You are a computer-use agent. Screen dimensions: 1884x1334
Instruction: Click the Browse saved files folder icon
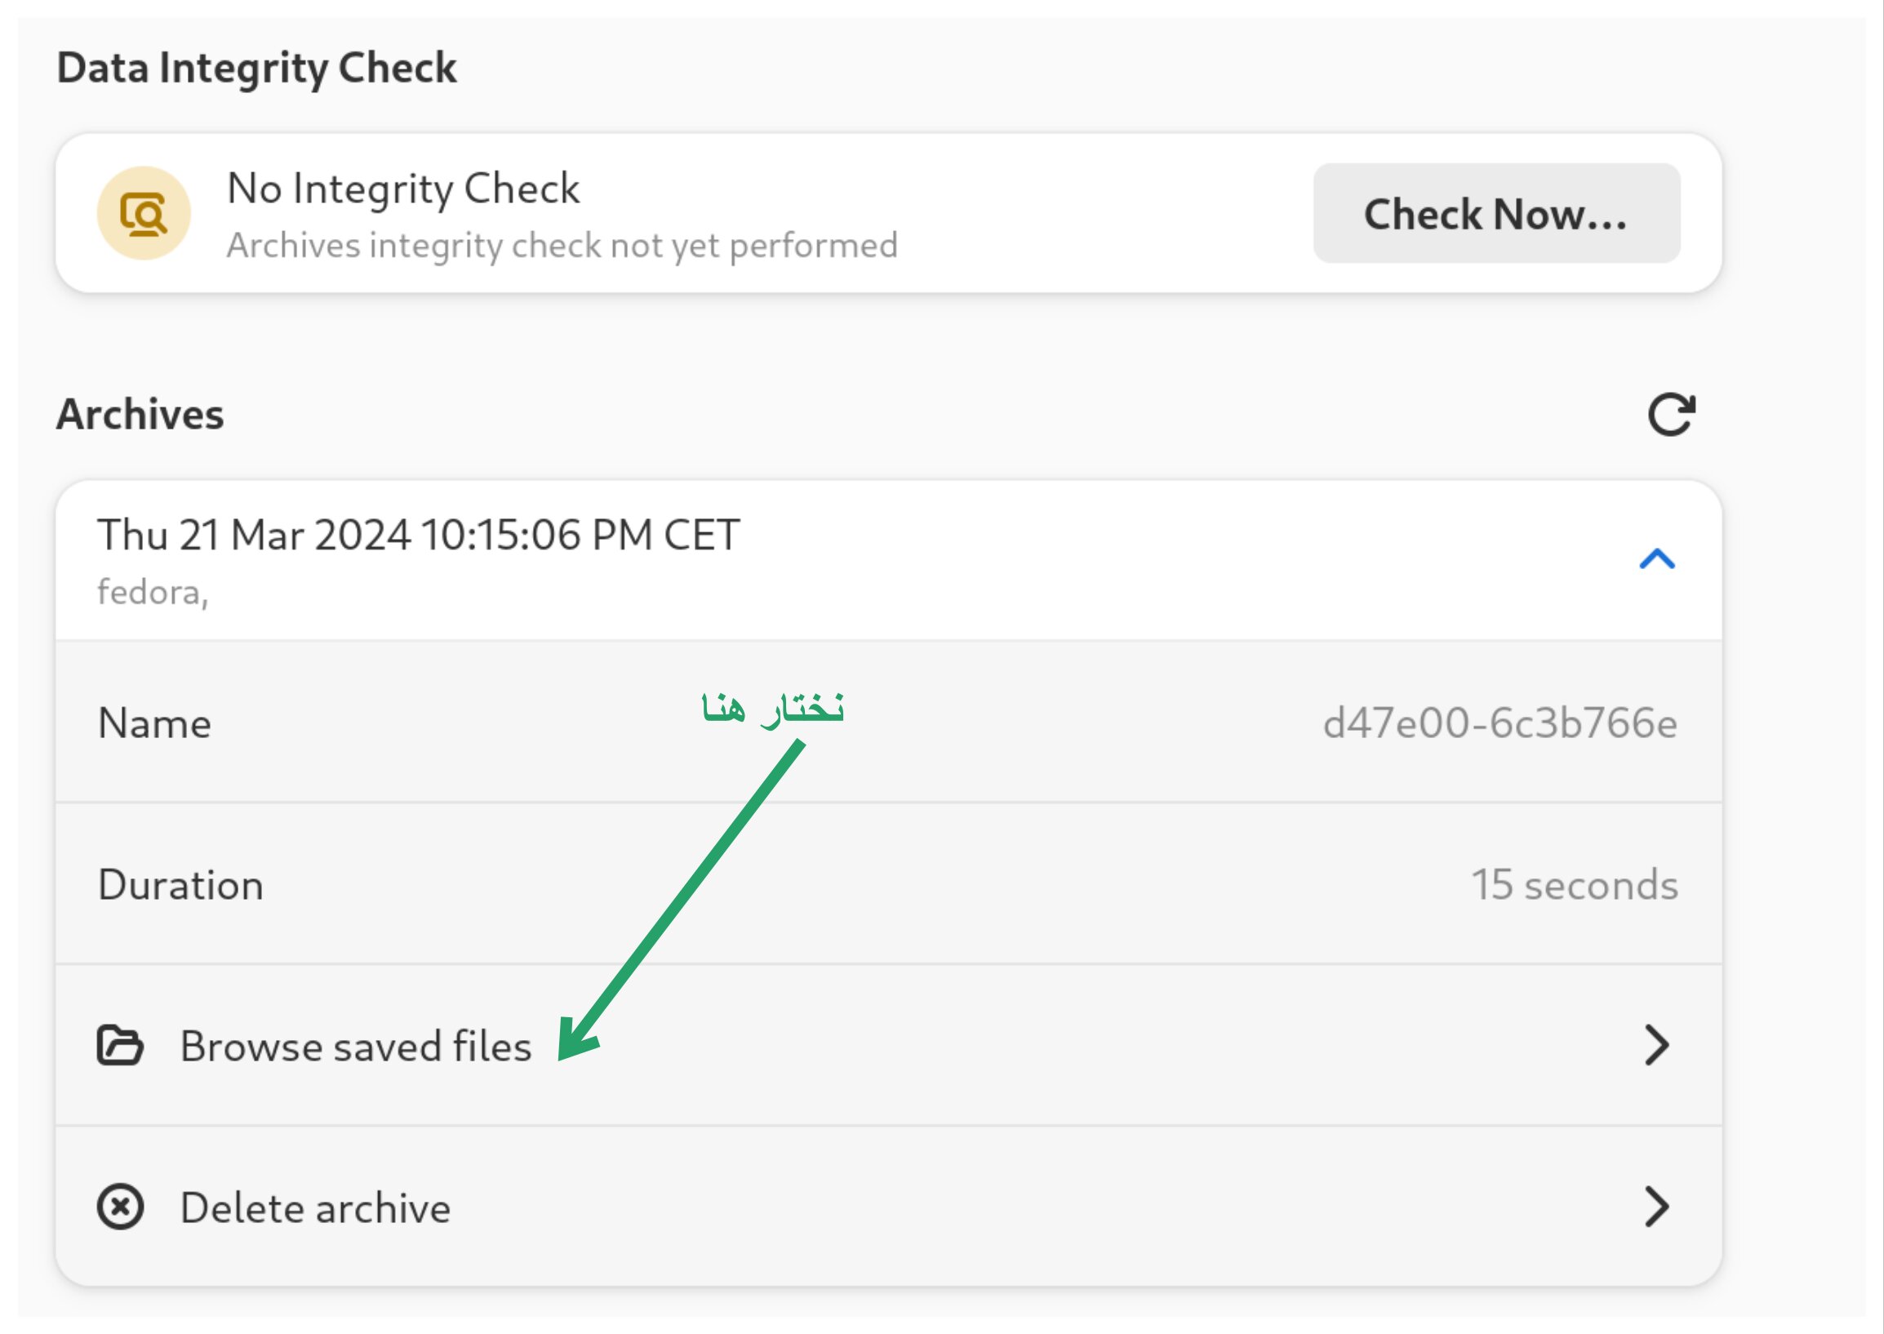pos(120,1046)
